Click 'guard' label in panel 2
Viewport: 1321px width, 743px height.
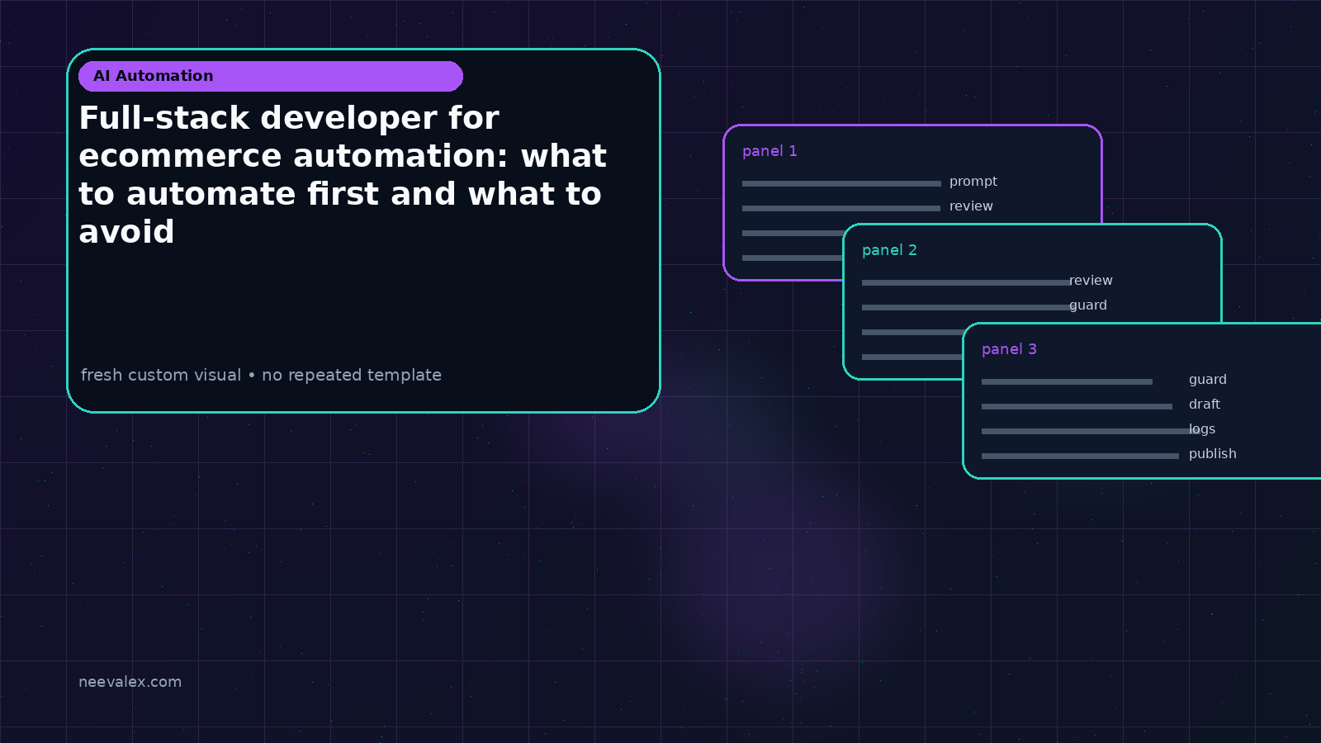click(x=1088, y=305)
